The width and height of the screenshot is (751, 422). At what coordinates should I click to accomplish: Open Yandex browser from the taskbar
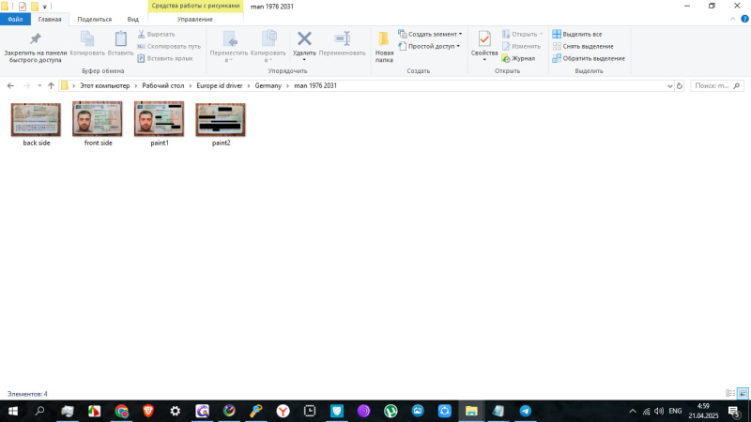pyautogui.click(x=284, y=411)
